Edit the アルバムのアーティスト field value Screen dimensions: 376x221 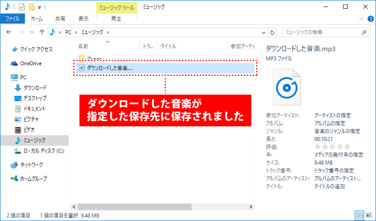point(337,179)
